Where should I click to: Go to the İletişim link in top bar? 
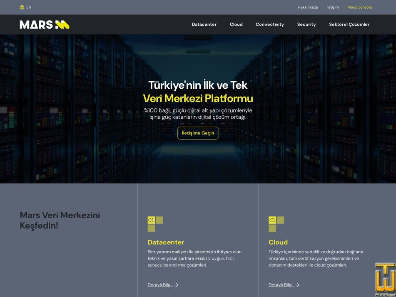pos(332,7)
